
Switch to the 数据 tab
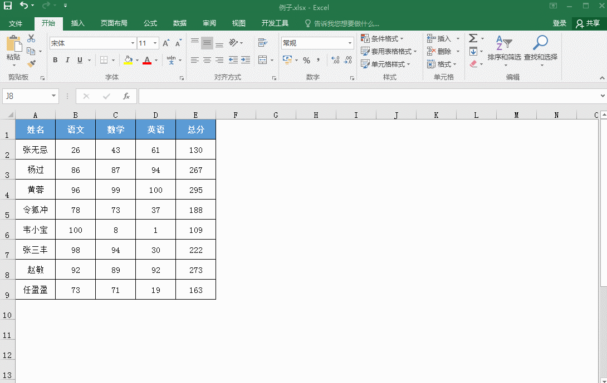180,23
